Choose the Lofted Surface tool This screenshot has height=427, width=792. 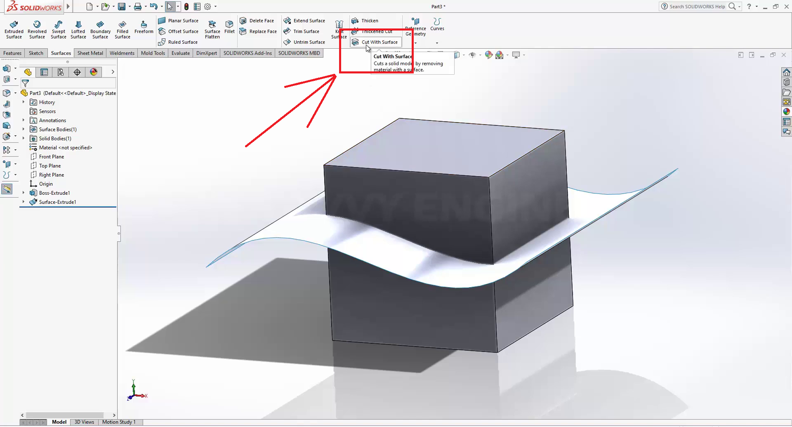click(78, 29)
